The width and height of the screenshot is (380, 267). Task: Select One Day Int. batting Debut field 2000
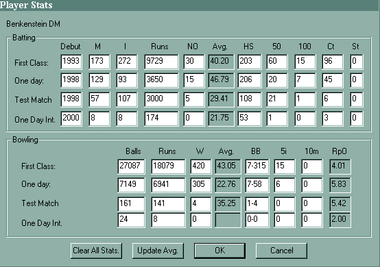pyautogui.click(x=71, y=118)
